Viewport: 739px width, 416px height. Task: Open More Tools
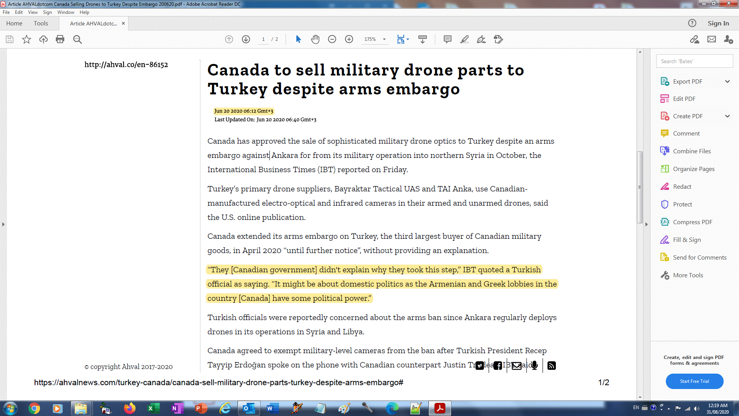[682, 275]
